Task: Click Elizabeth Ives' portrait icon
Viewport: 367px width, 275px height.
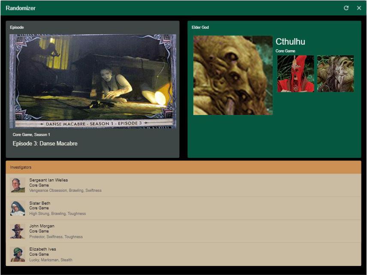Action: pyautogui.click(x=17, y=254)
